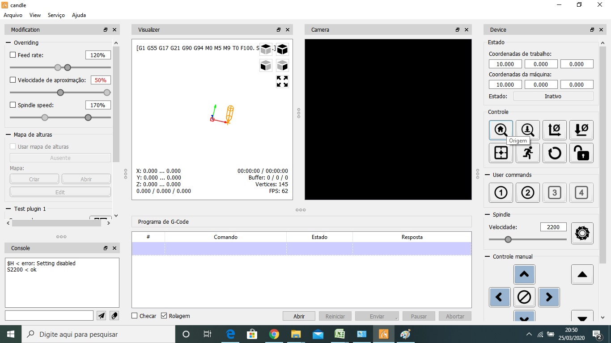The width and height of the screenshot is (611, 343).
Task: Enable the Feed rate override checkbox
Action: [13, 55]
